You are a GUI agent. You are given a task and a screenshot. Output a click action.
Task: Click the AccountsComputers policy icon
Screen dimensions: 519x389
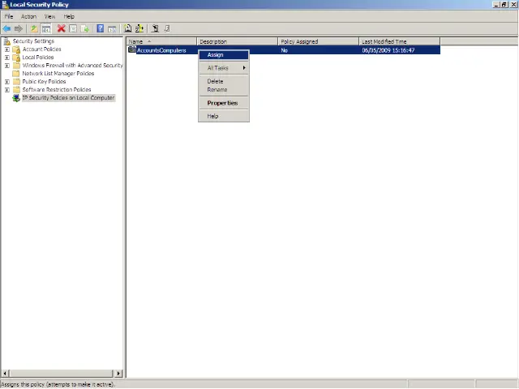pos(132,50)
